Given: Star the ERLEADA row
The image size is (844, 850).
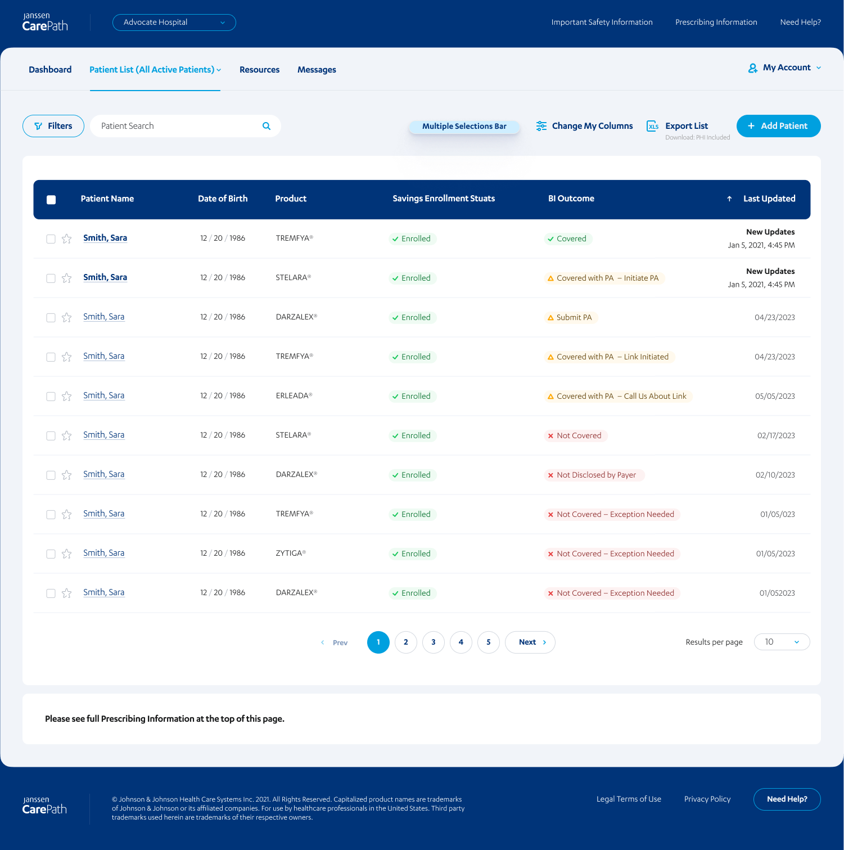Looking at the screenshot, I should [x=66, y=396].
